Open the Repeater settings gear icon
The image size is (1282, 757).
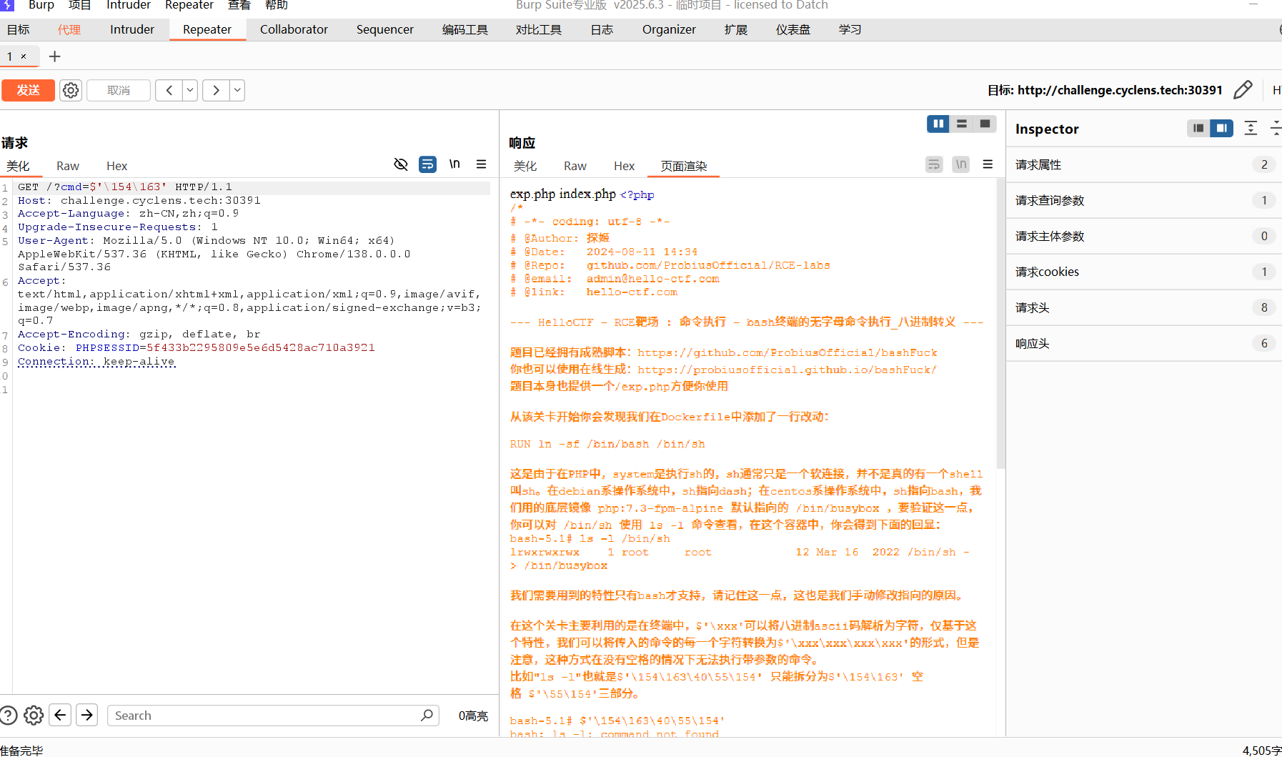coord(71,90)
